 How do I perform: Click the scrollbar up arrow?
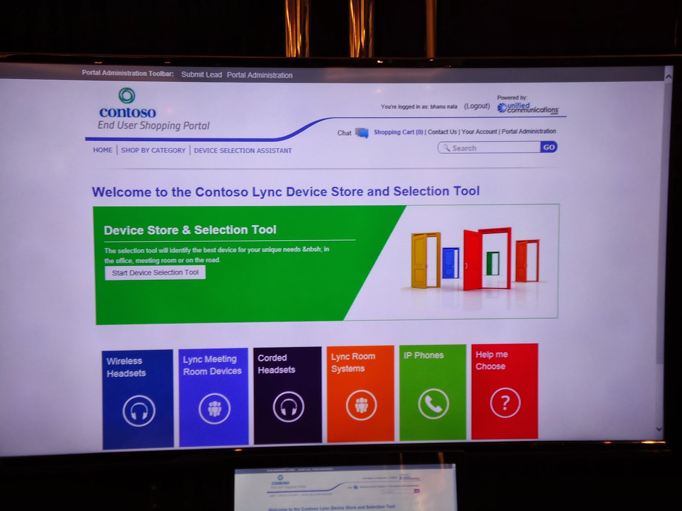[668, 77]
